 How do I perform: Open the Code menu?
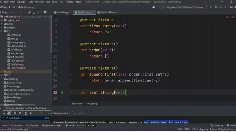pyautogui.click(x=30, y=2)
